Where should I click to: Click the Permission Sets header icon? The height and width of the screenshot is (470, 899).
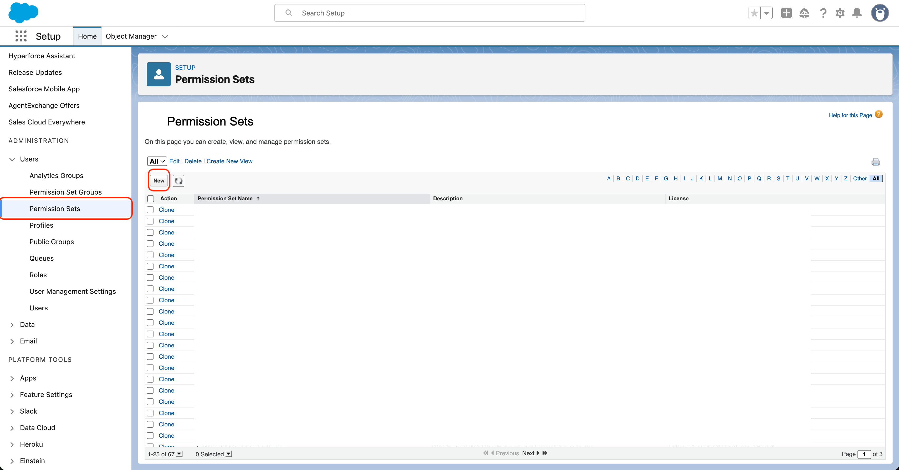point(159,74)
